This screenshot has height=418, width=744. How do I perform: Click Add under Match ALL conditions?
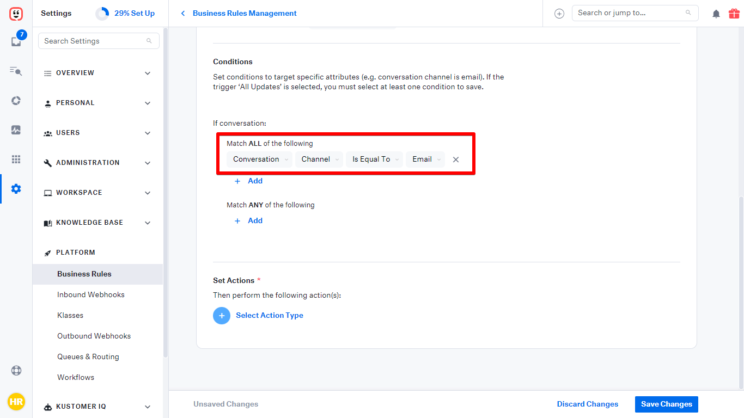255,181
